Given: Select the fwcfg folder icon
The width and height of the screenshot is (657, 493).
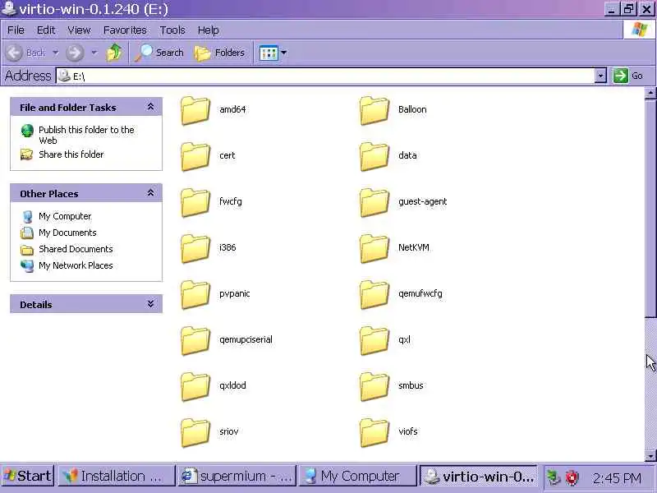Looking at the screenshot, I should click(195, 202).
